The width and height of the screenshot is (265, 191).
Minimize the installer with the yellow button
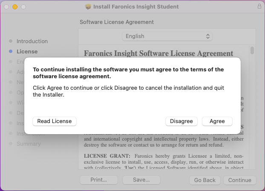(x=15, y=7)
